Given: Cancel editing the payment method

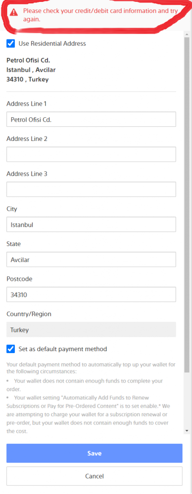Looking at the screenshot, I should coord(94,476).
